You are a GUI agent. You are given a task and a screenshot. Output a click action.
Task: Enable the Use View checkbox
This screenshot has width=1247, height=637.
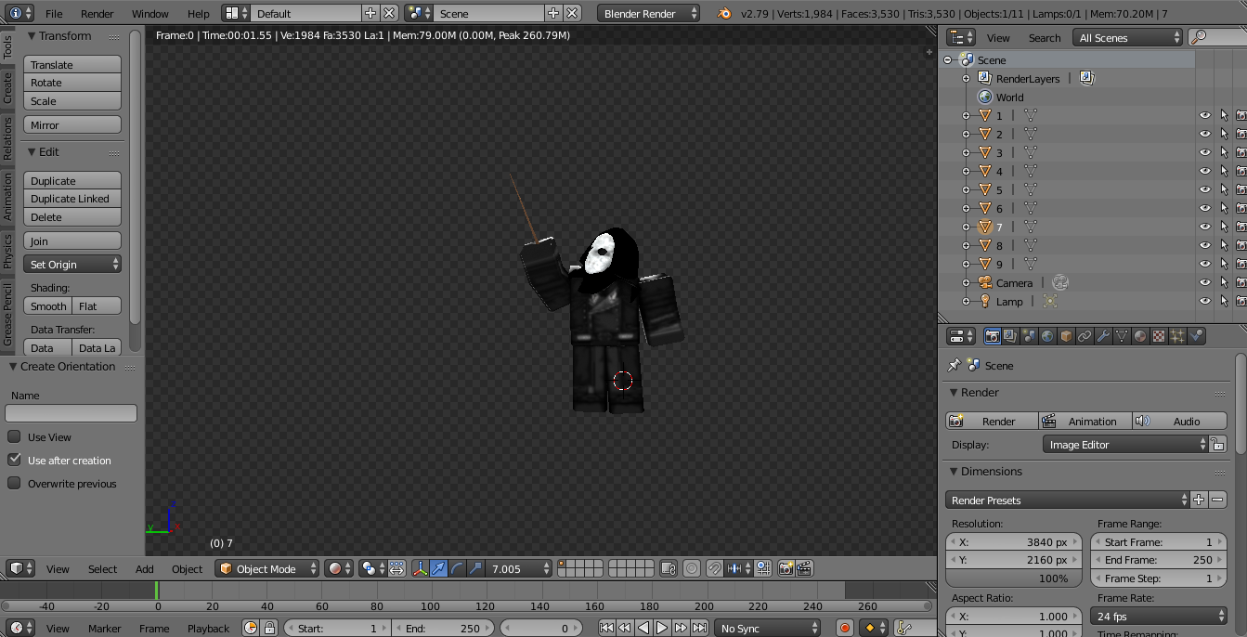14,437
